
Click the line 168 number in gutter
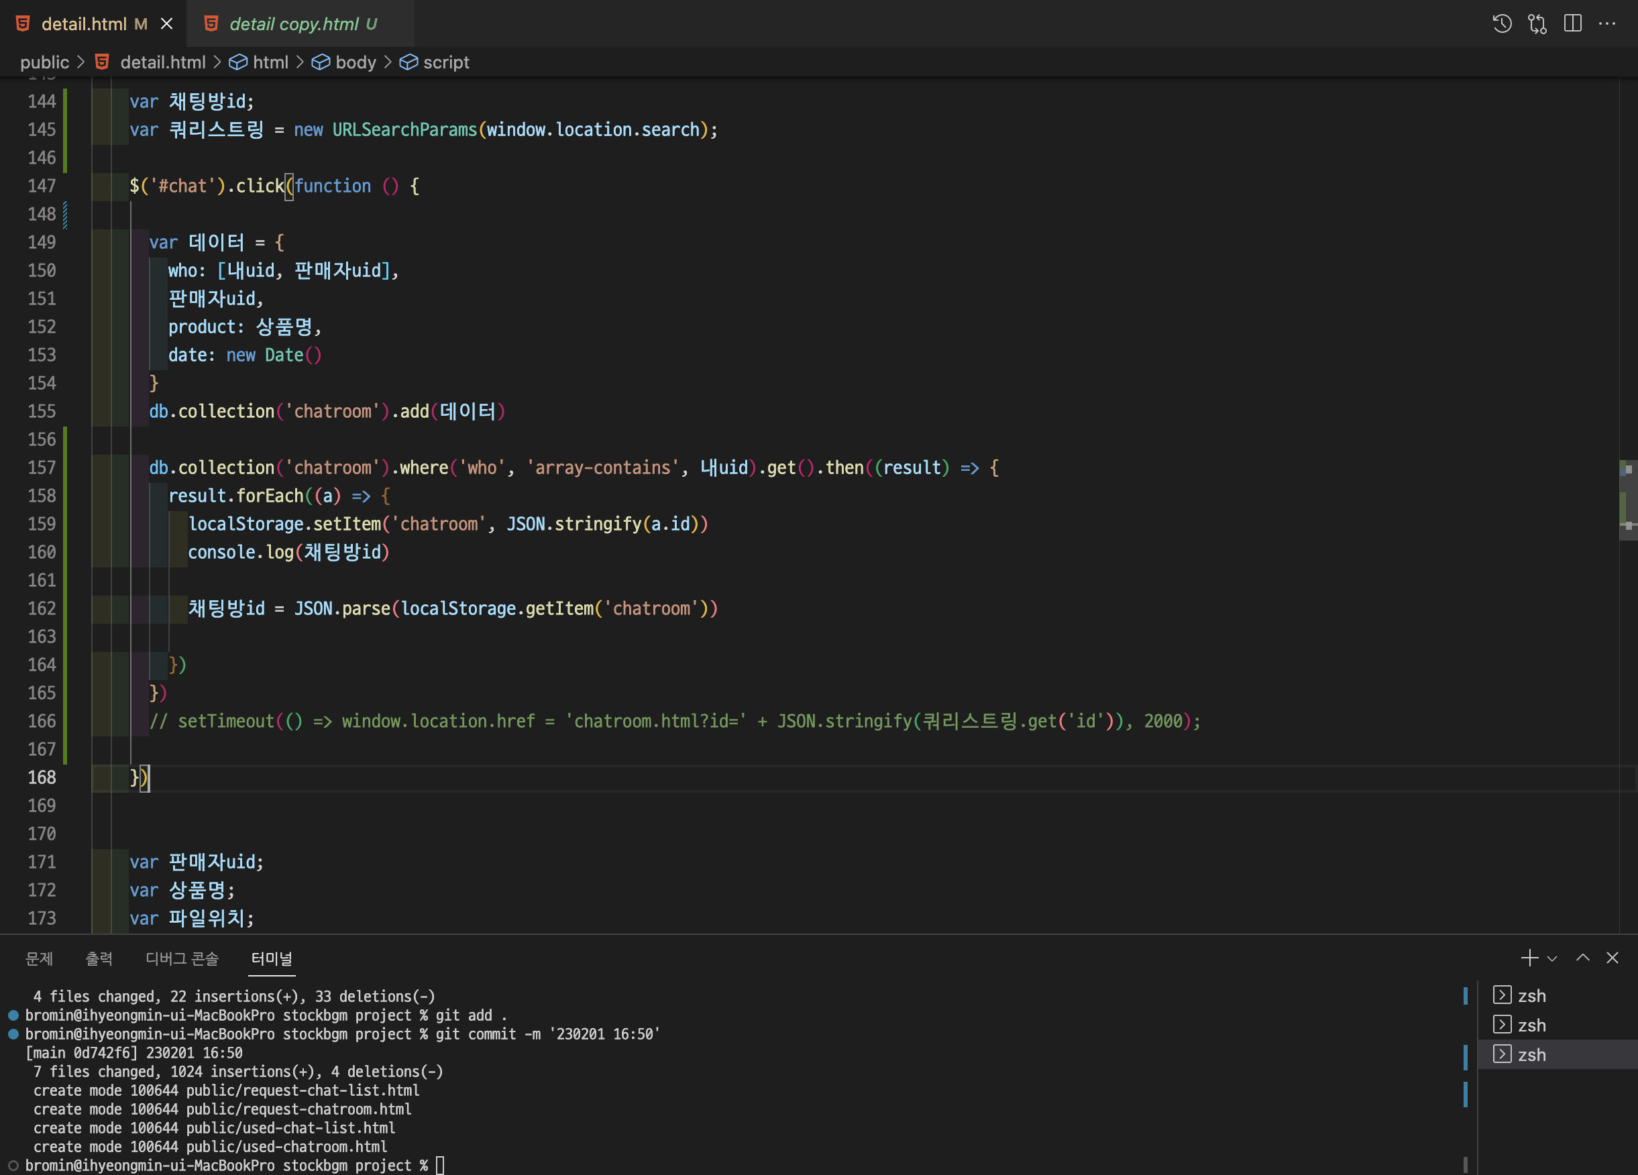click(x=41, y=777)
